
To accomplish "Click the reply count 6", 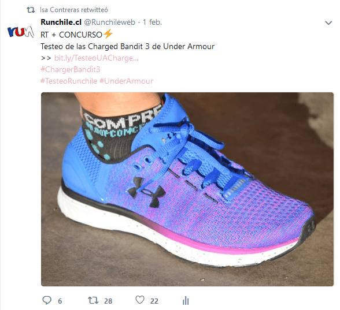I will pos(60,301).
